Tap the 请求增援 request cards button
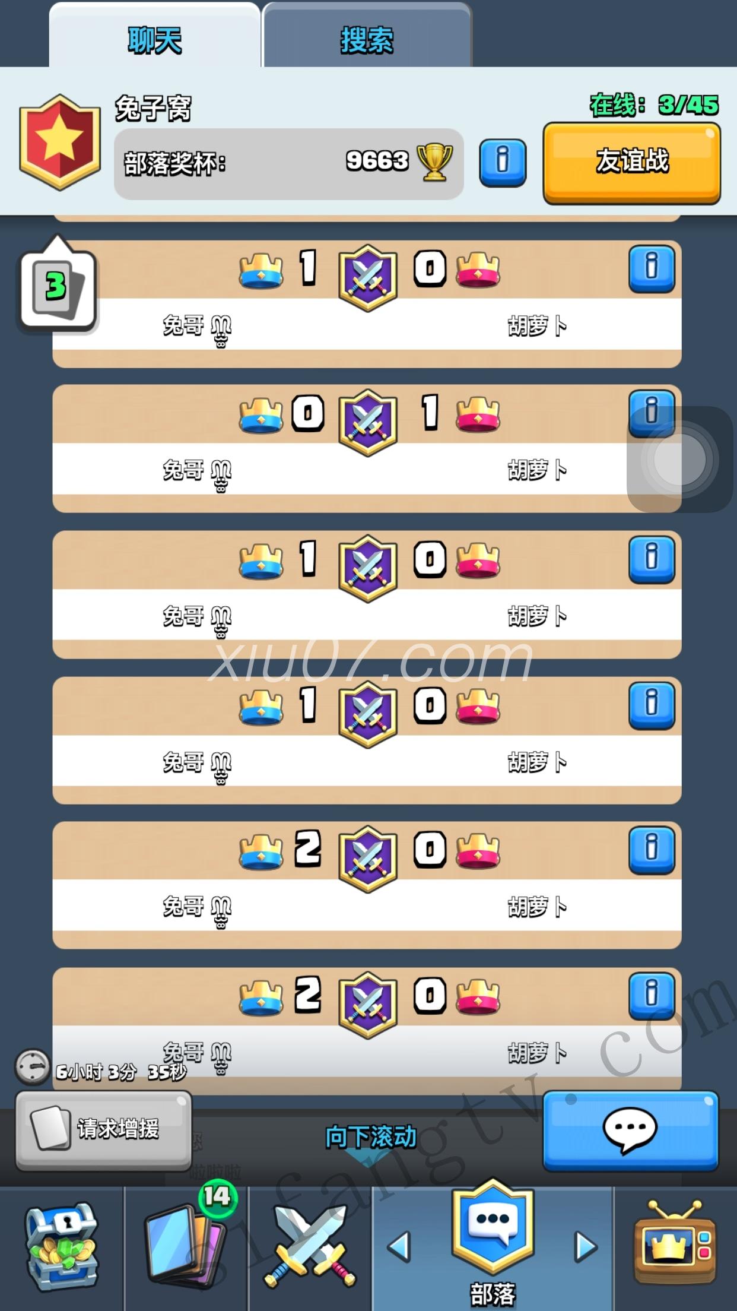Screen dimensions: 737x1311 [x=104, y=1130]
